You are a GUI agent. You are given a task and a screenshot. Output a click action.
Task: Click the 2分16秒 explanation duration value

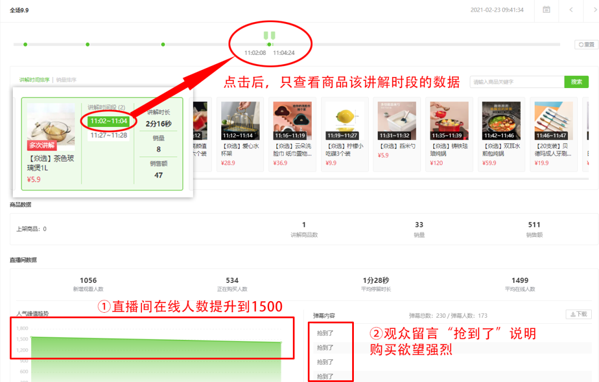[x=159, y=124]
